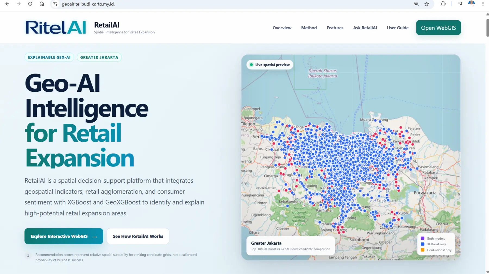Click the Open WebGIS button
This screenshot has height=274, width=489.
click(438, 28)
